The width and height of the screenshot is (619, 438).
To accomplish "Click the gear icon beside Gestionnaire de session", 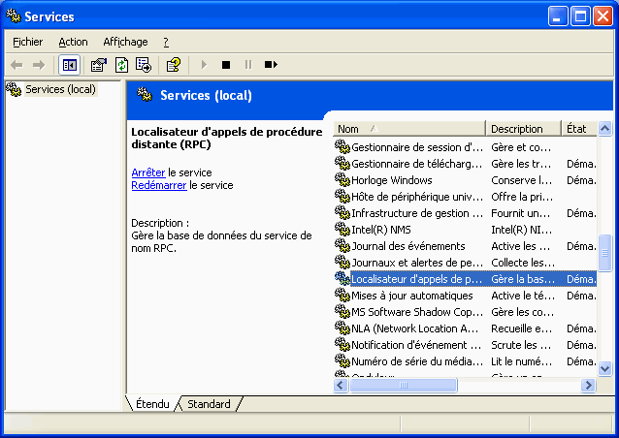I will click(342, 146).
